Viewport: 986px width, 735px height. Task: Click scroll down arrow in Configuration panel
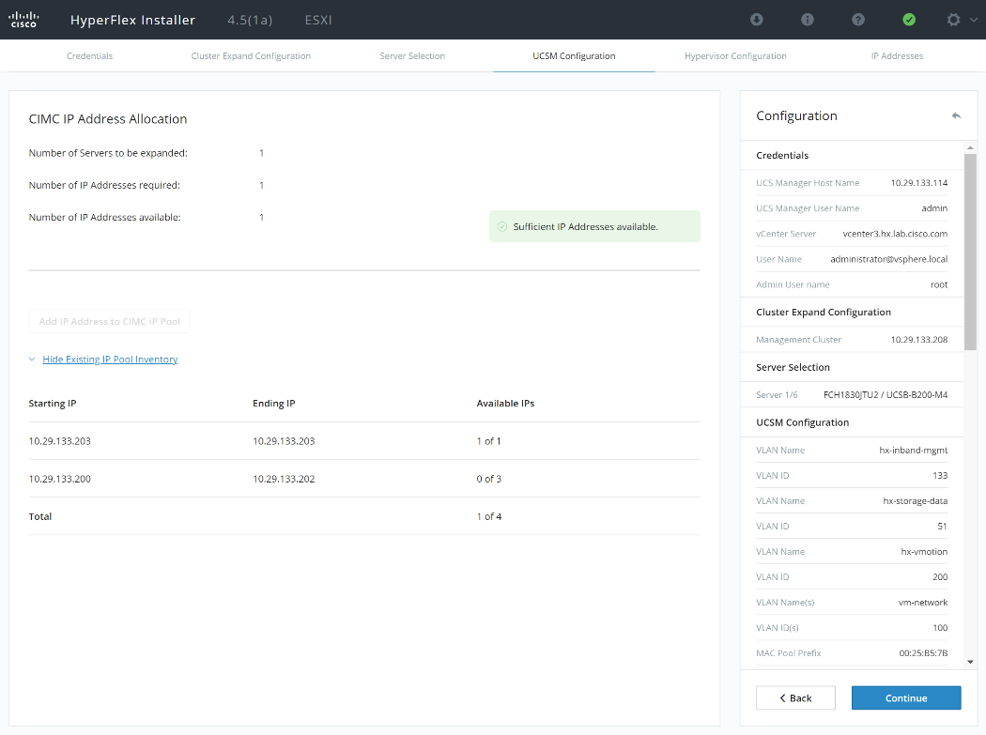(970, 662)
